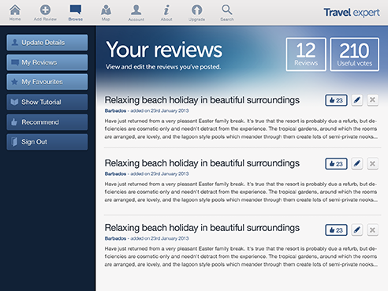Open the Search magnifier icon
The width and height of the screenshot is (388, 291).
(x=227, y=10)
